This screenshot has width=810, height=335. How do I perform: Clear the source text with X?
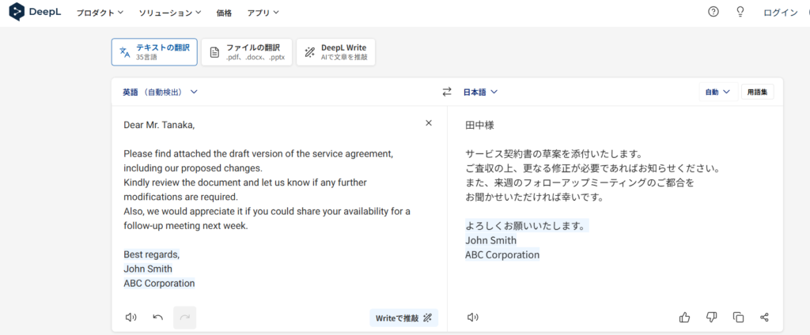428,122
